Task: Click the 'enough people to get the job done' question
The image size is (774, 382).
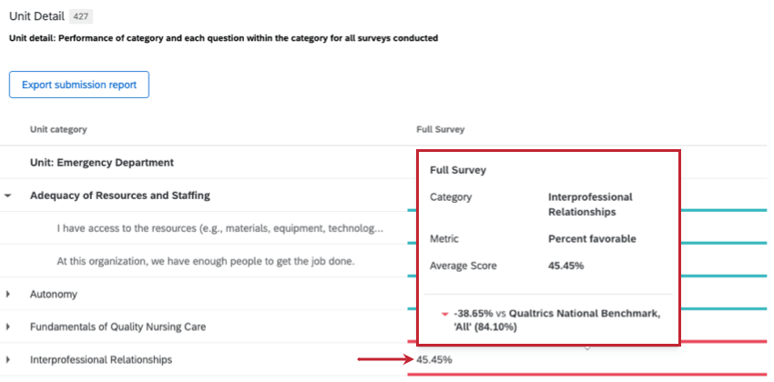Action: pyautogui.click(x=205, y=261)
